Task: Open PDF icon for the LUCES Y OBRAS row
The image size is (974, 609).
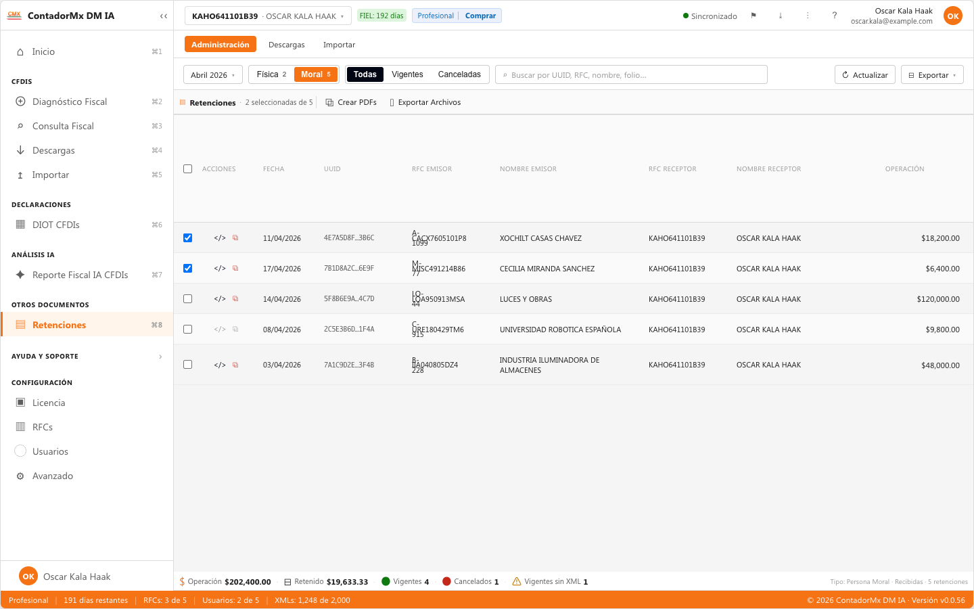Action: click(235, 299)
